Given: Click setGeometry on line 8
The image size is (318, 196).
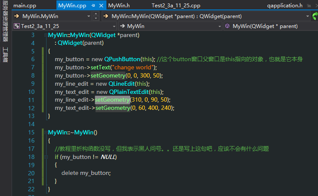Looking at the screenshot, I should pyautogui.click(x=108, y=76).
